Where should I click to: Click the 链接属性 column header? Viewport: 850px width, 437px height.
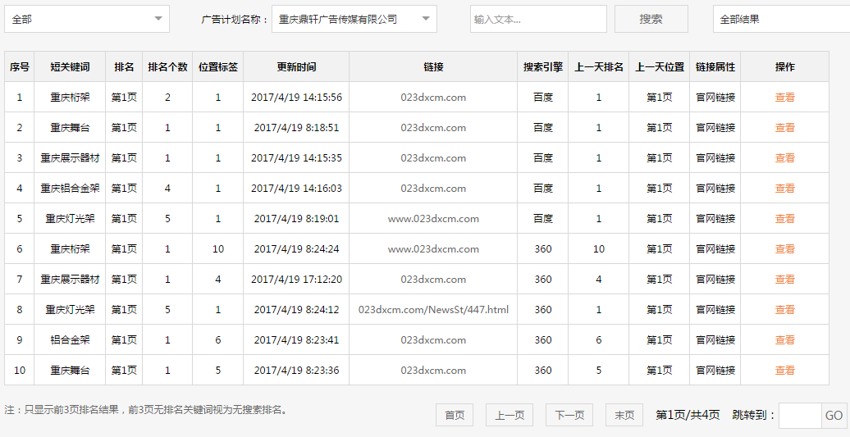(715, 66)
